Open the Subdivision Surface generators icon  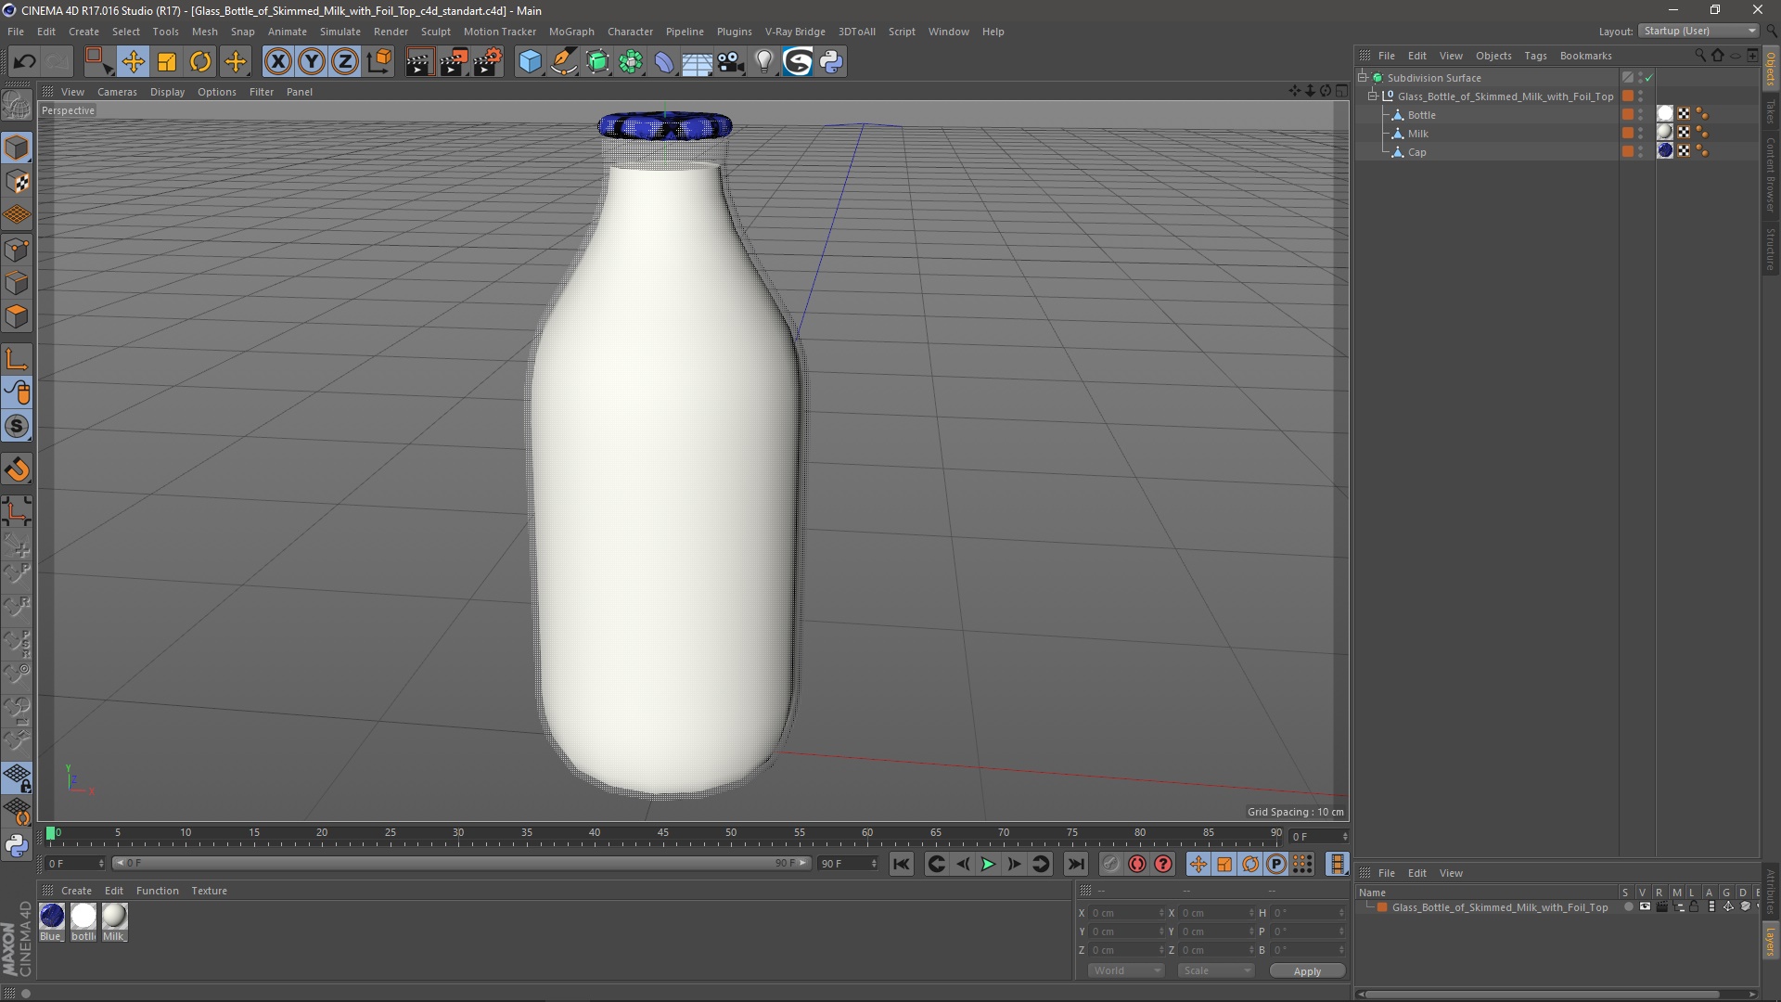point(597,62)
